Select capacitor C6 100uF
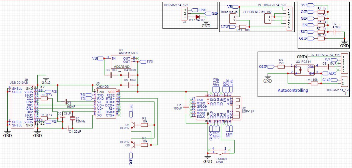The image size is (352, 168). 186,107
